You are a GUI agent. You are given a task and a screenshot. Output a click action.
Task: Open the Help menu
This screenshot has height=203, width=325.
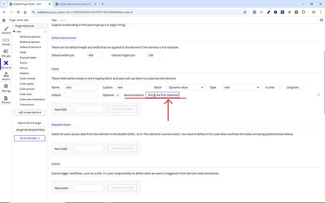[54, 20]
